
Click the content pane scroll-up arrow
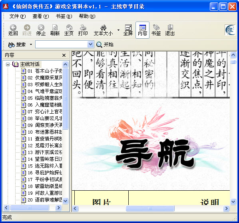pos(233,55)
